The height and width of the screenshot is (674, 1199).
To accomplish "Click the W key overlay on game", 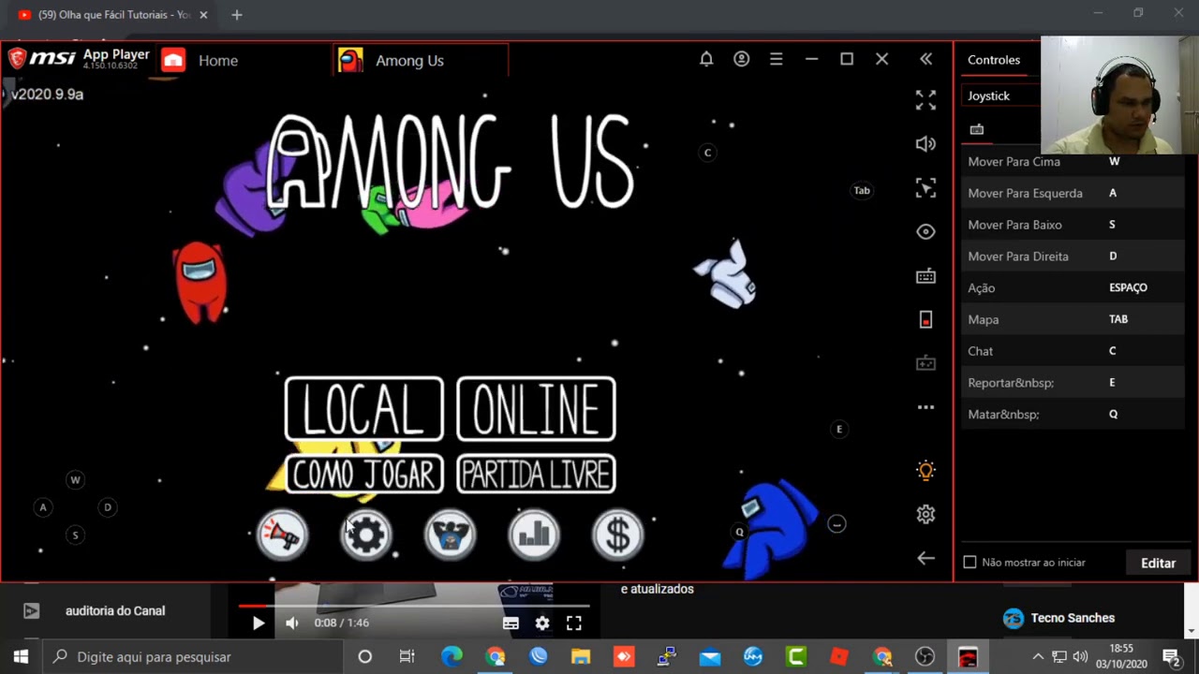I will (x=75, y=479).
